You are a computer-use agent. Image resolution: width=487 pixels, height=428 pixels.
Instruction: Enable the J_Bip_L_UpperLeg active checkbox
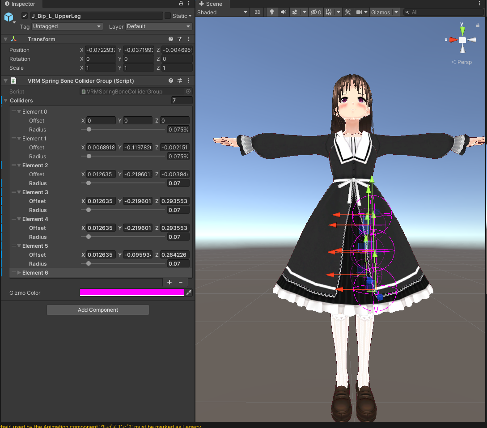[x=24, y=15]
